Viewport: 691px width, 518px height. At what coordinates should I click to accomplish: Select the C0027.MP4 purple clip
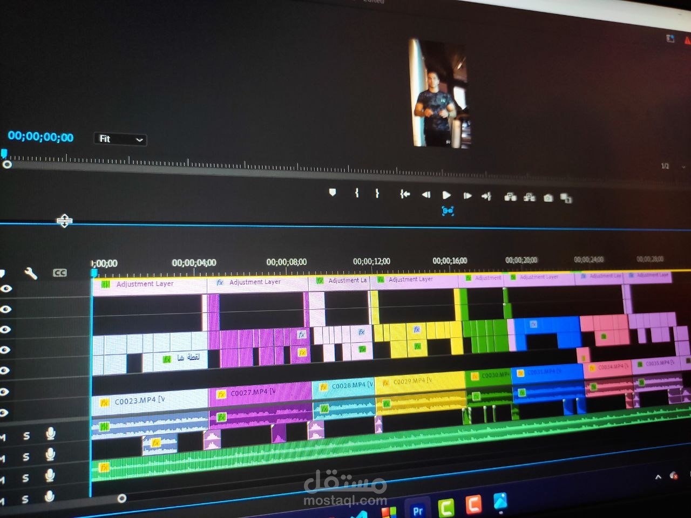coord(261,392)
